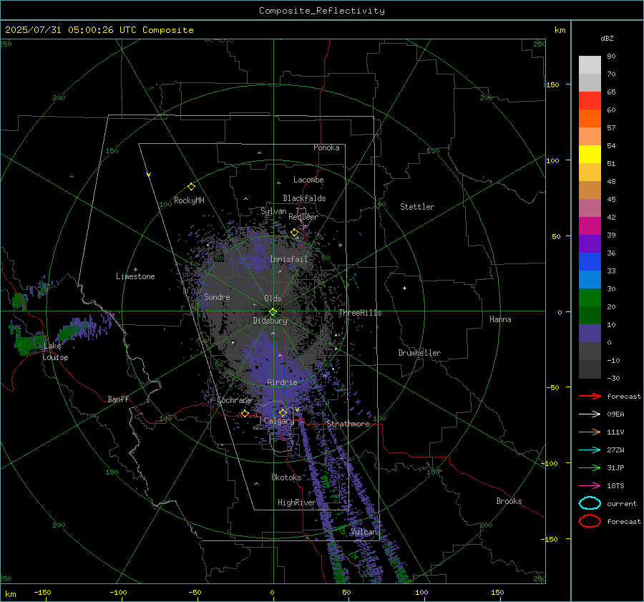Select the cyan current ellipse icon
The width and height of the screenshot is (644, 602).
tap(590, 503)
